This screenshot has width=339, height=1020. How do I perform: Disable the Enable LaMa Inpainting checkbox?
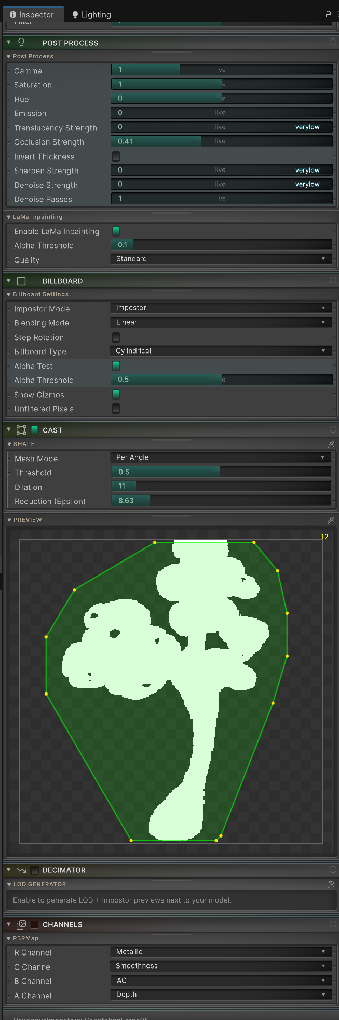pos(116,231)
